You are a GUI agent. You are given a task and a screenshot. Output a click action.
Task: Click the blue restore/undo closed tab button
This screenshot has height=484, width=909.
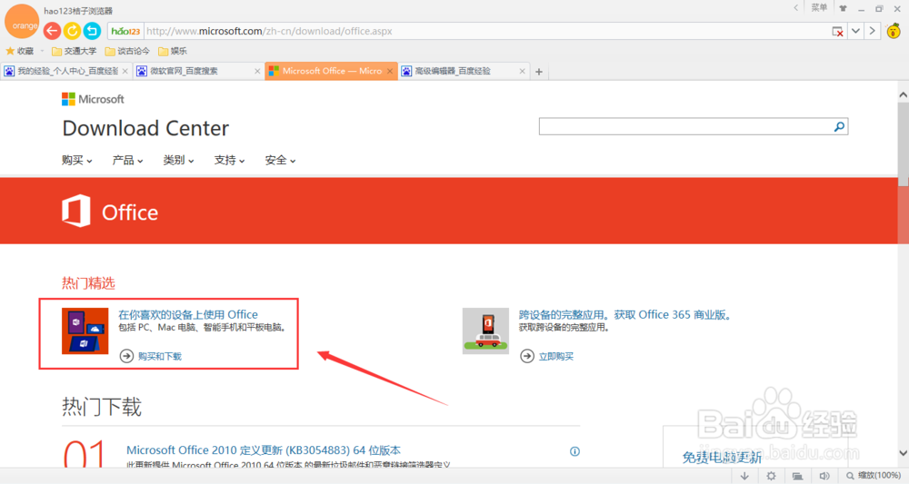click(92, 31)
